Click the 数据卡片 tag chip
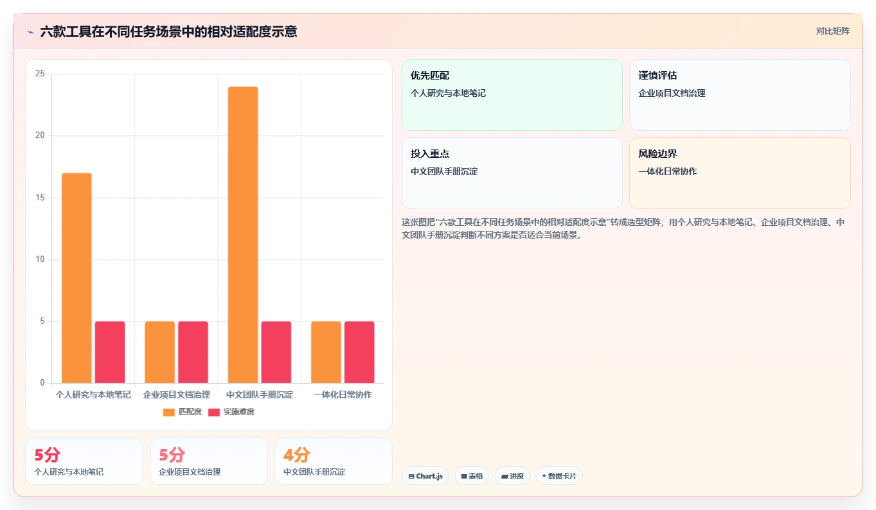Screen dimensions: 876x510 pos(559,476)
